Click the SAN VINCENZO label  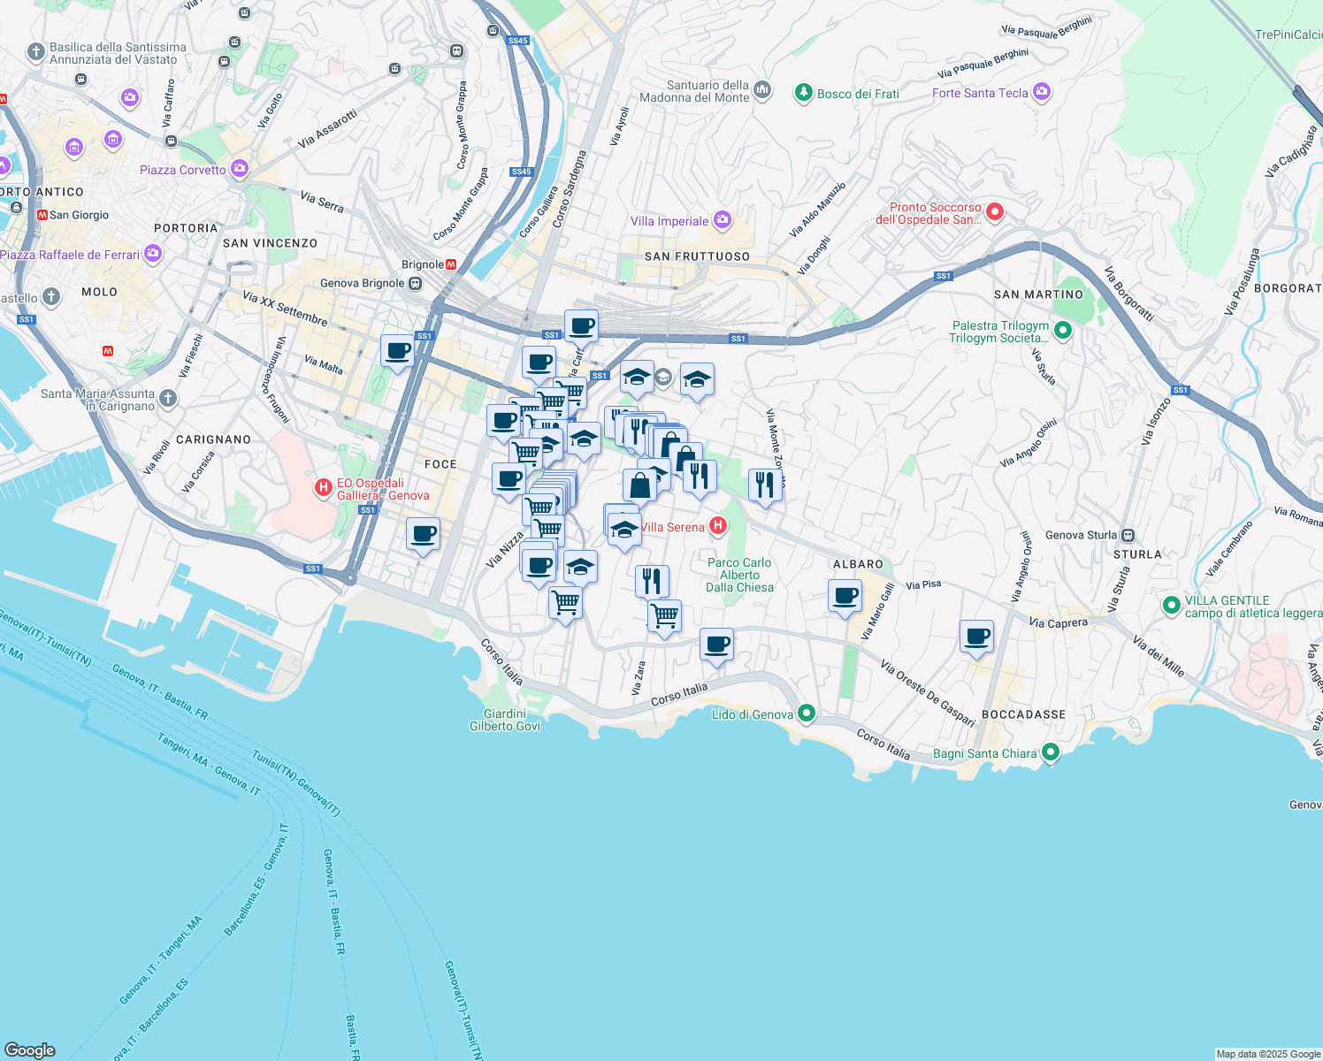[270, 243]
